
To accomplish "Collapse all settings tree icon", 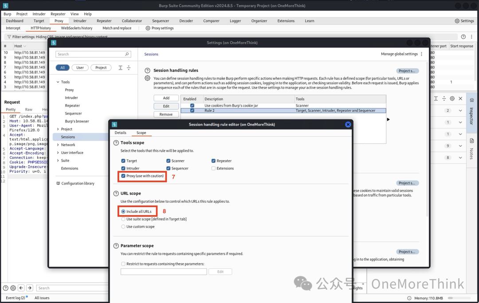I will click(129, 67).
